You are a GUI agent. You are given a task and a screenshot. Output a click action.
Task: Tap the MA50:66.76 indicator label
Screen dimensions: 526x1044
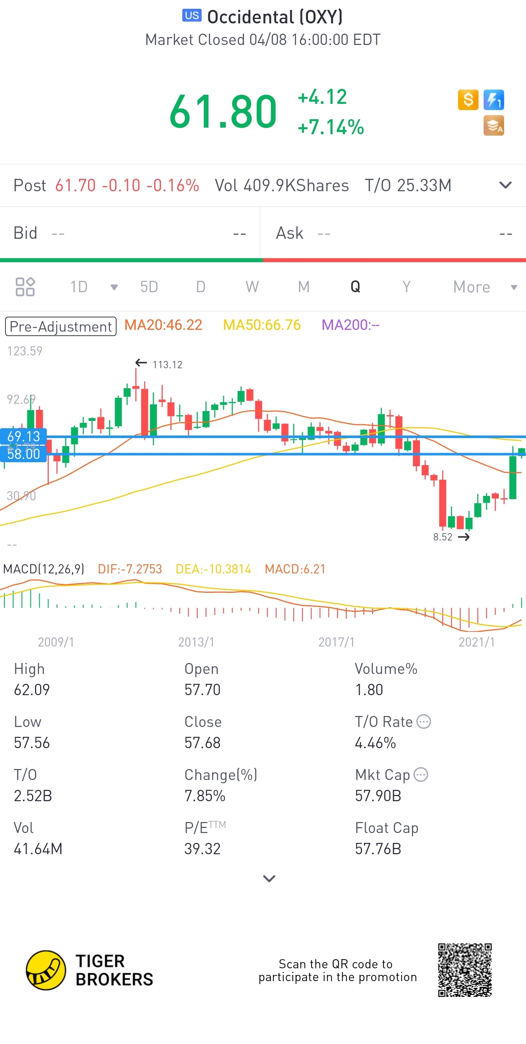coord(262,325)
